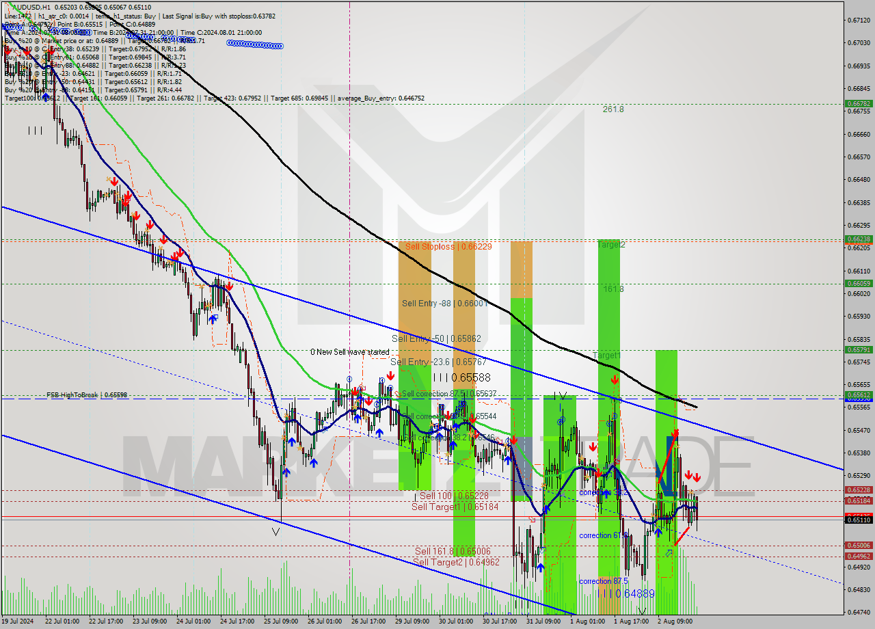The height and width of the screenshot is (629, 875).
Task: Click the 'Sell Stoploss | 0.66229' label
Action: pos(447,246)
